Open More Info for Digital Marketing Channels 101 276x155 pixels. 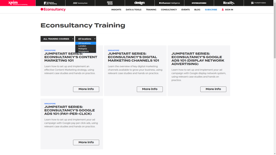pos(150,89)
